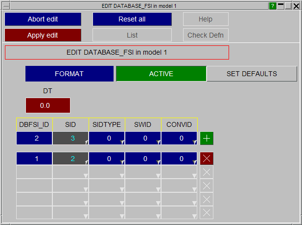Click the DT value field showing 0.0
302x225 pixels.
(x=48, y=105)
